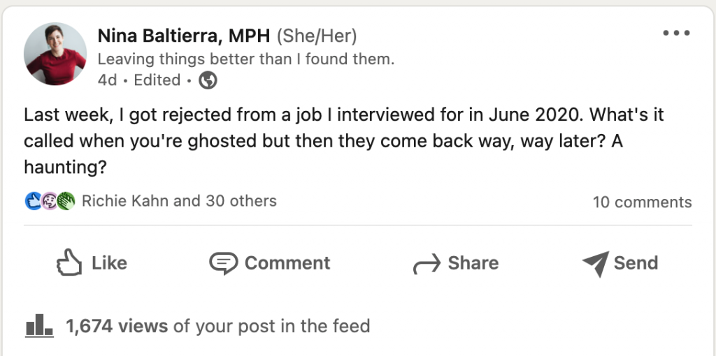Open Nina Baltierra, MPH profile name link
Screen dimensions: 716x356
[x=184, y=36]
